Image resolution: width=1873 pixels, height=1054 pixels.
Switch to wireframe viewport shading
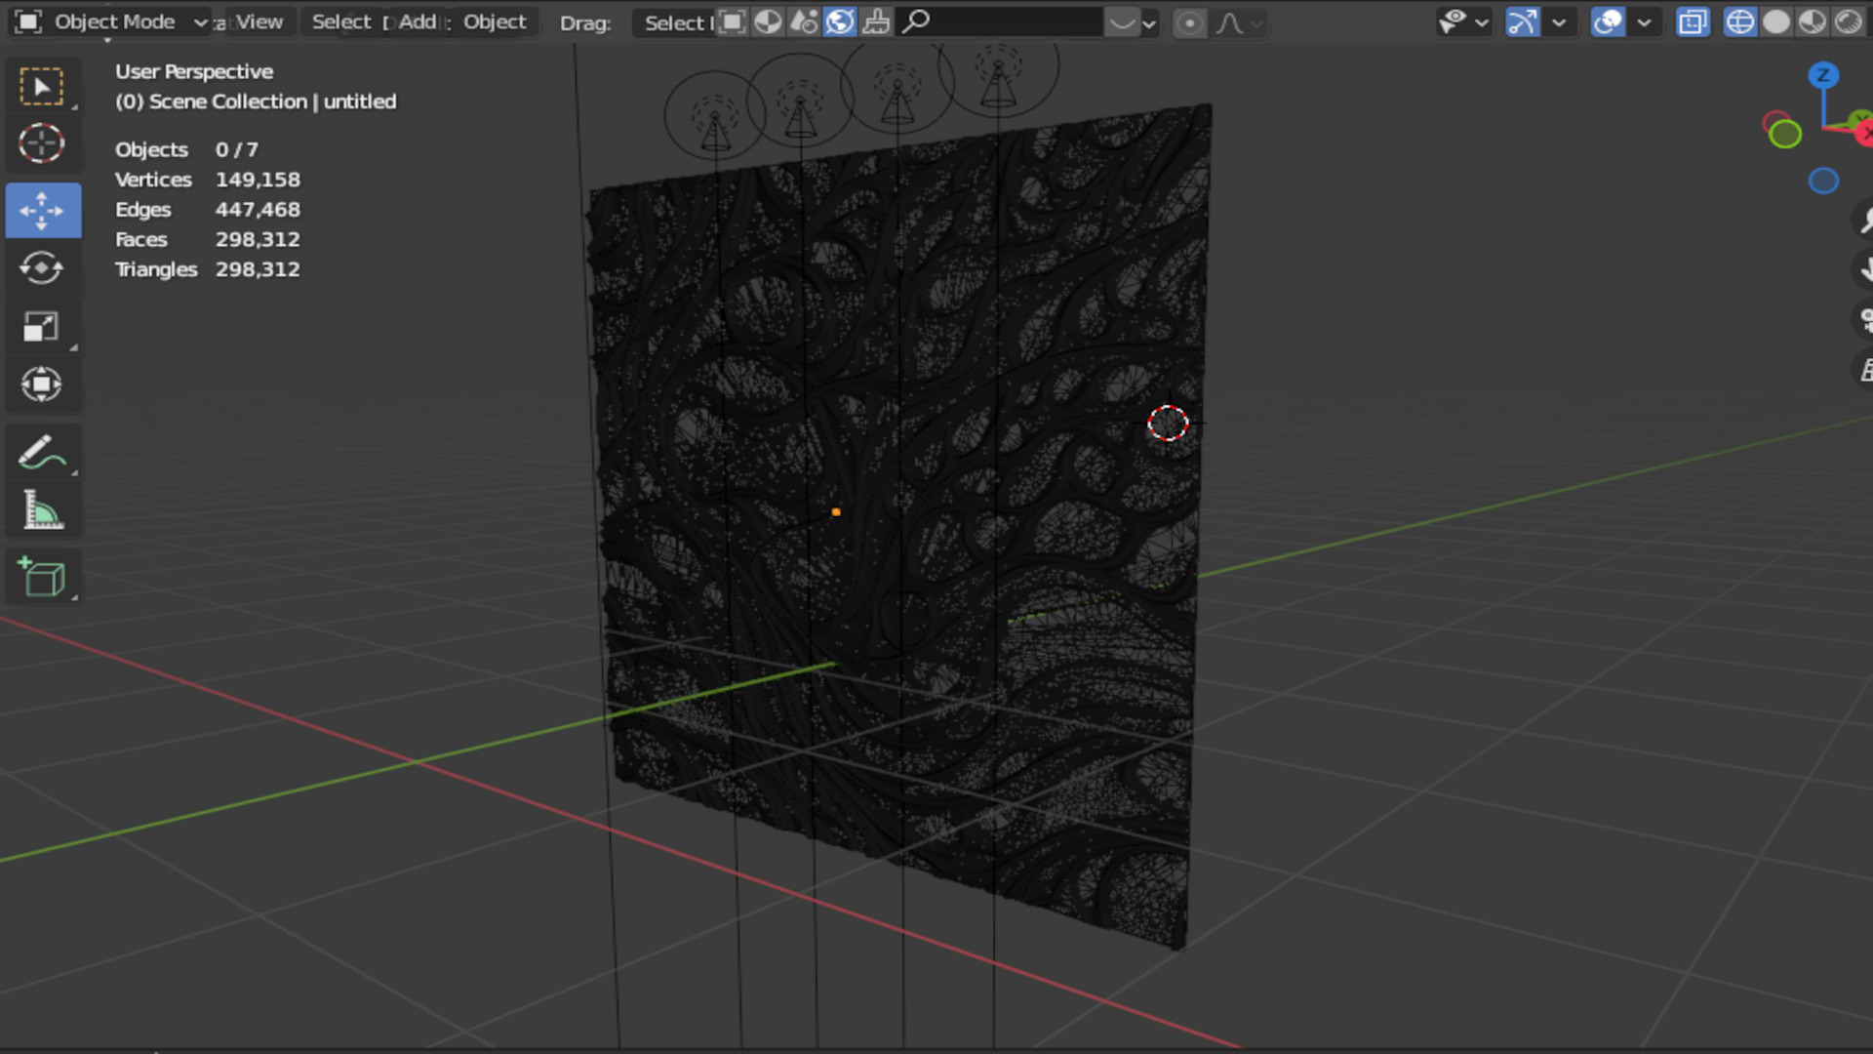1739,21
